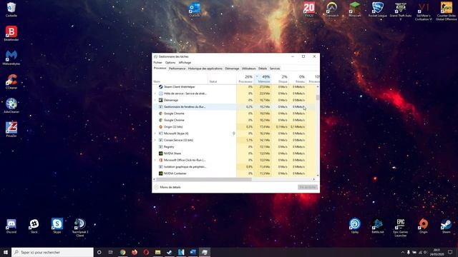Screen dimensions: 458x257
Task: Sort by the Disque column header
Action: coord(280,79)
